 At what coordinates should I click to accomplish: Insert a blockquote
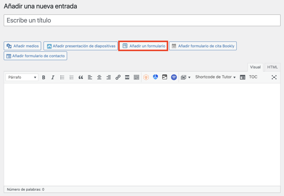tap(81, 77)
